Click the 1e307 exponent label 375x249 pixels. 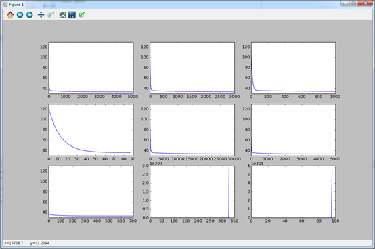(156, 164)
